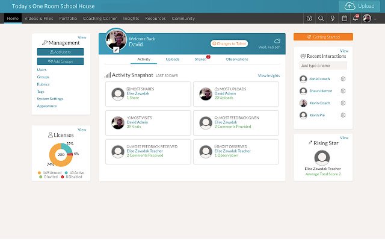Viewport: 385px width, 241px height.
Task: Select the Activity tab
Action: click(x=144, y=59)
